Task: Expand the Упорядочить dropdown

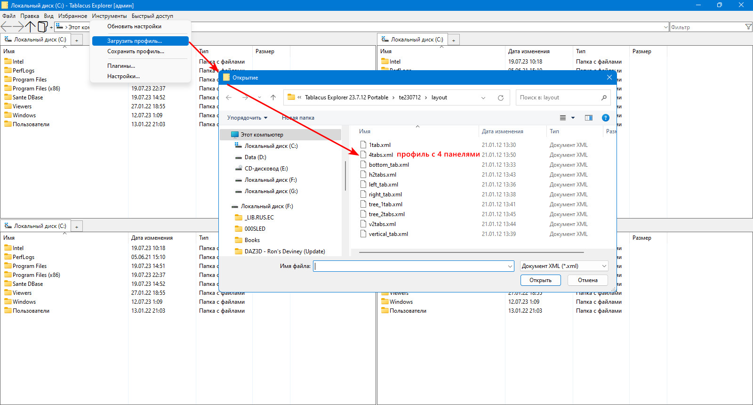Action: (x=248, y=118)
